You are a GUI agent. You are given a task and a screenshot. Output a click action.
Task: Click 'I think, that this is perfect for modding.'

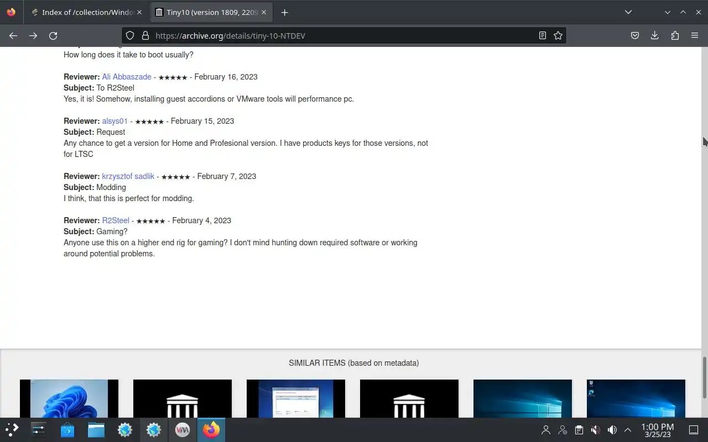(x=129, y=198)
